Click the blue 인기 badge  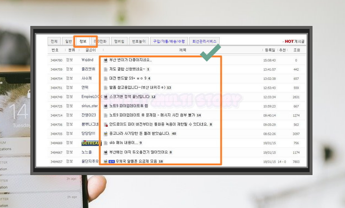[x=112, y=162]
